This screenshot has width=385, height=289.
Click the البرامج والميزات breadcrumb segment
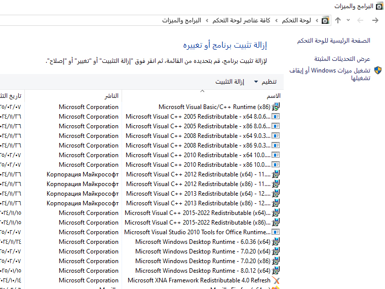coord(181,20)
